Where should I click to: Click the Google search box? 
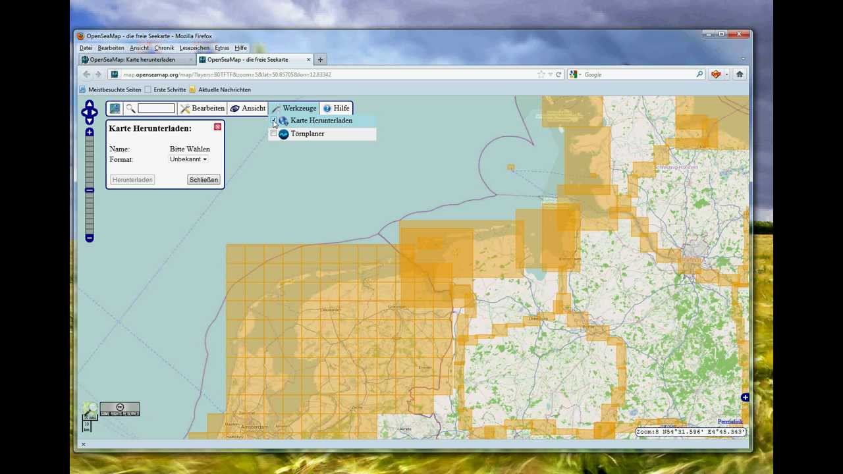(x=638, y=74)
